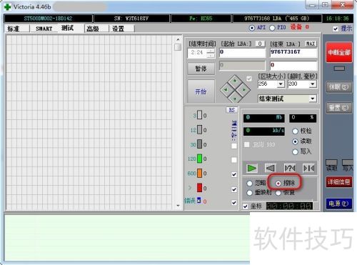Viewport: 357px width, 265px height.
Task: Select the 校检 verify radio option
Action: click(x=295, y=131)
